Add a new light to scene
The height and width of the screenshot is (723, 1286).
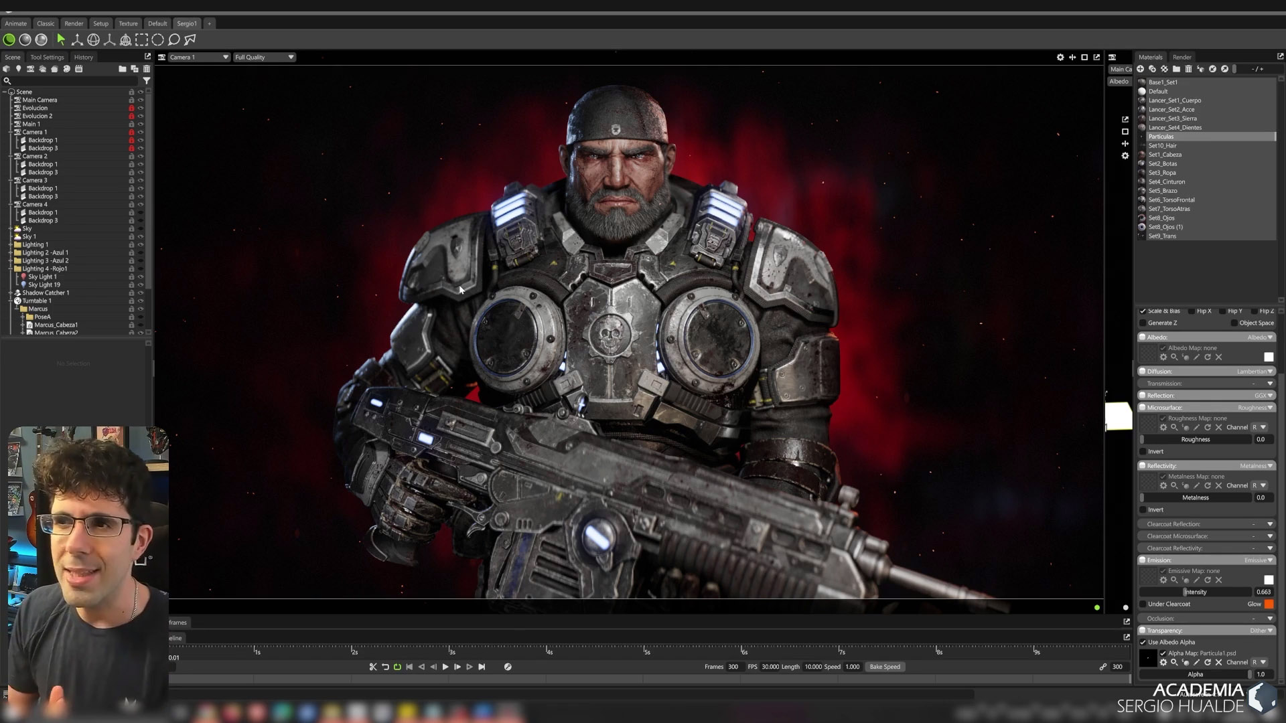18,69
